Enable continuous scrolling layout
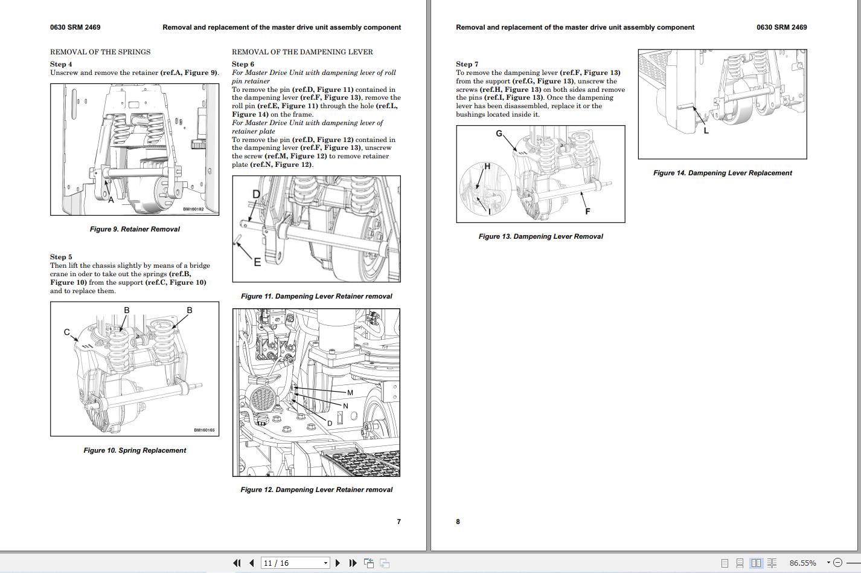Image resolution: width=861 pixels, height=573 pixels. [740, 563]
